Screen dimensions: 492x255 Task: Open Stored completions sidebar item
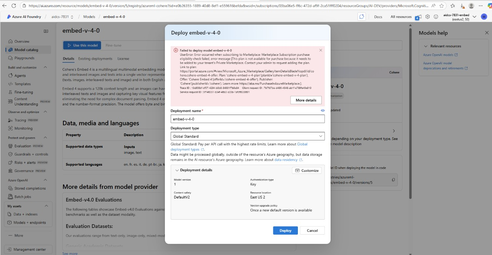[x=30, y=188]
